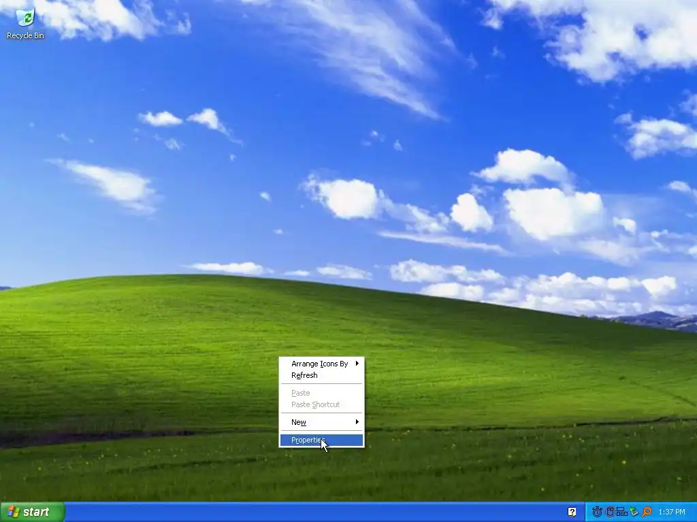Click the alarm clock tray icon

[597, 512]
